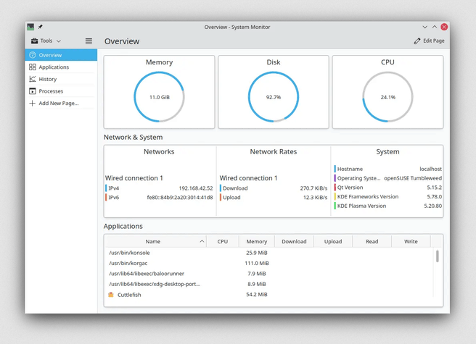Click the History chart icon in sidebar
Image resolution: width=476 pixels, height=344 pixels.
(x=33, y=79)
